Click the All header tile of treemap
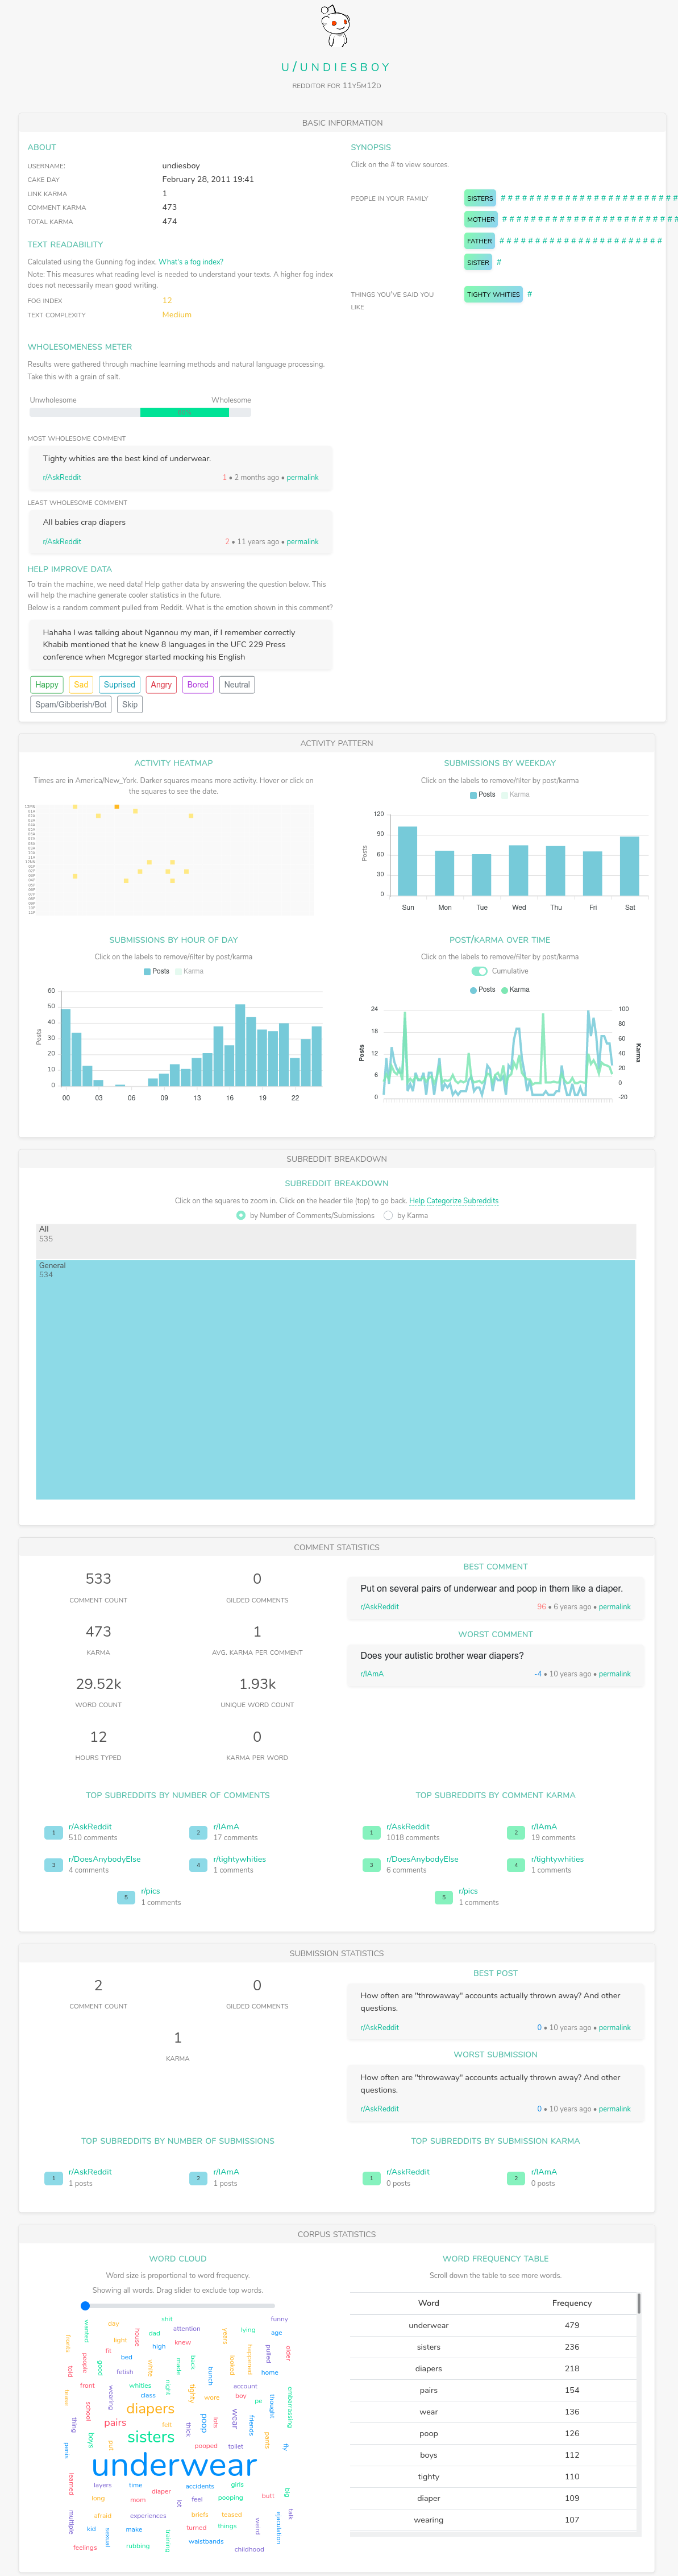 (335, 1241)
